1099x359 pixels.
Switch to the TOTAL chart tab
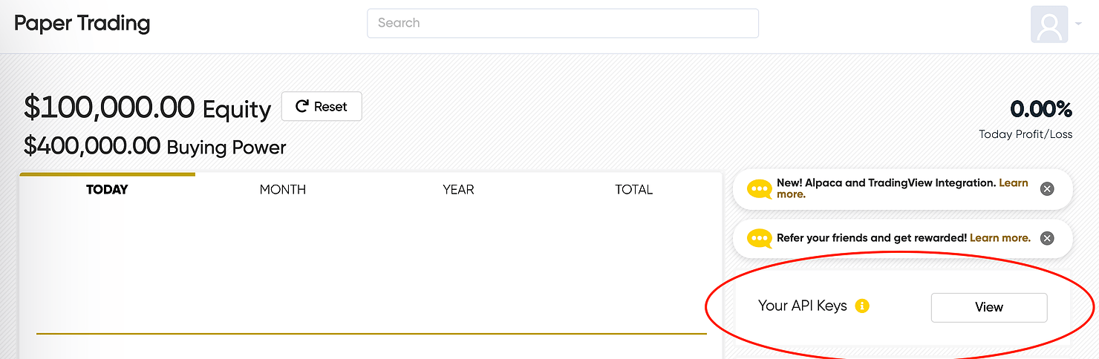633,189
